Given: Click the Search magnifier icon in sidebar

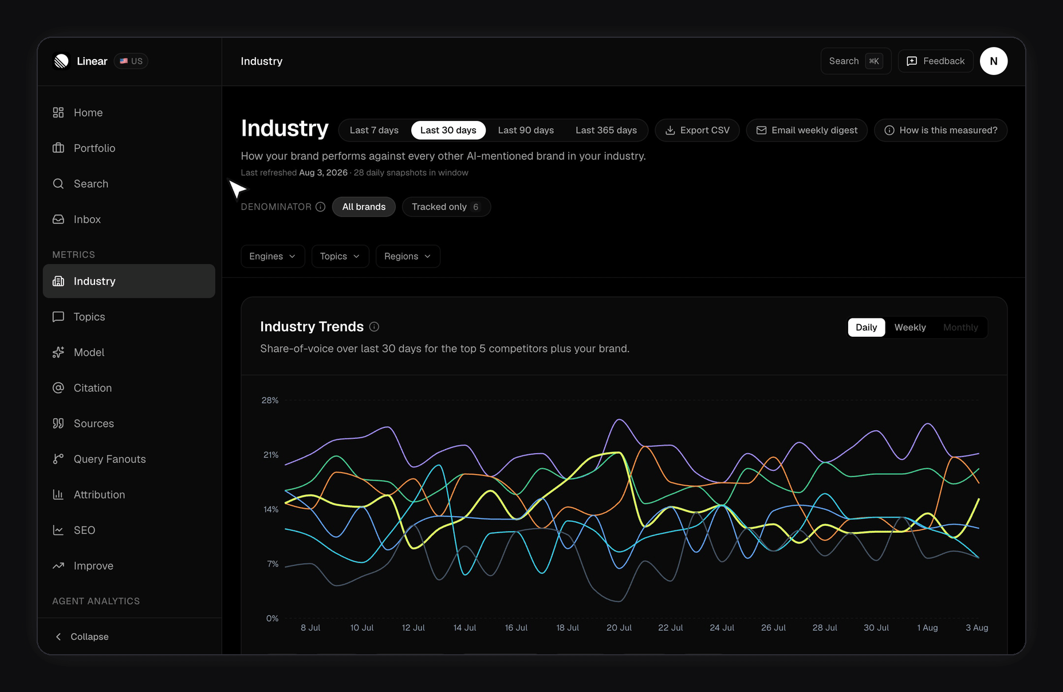Looking at the screenshot, I should 58,184.
